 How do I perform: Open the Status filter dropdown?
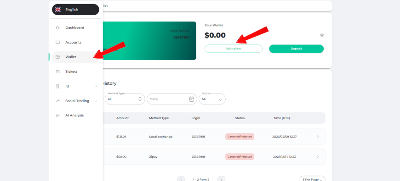click(x=212, y=99)
